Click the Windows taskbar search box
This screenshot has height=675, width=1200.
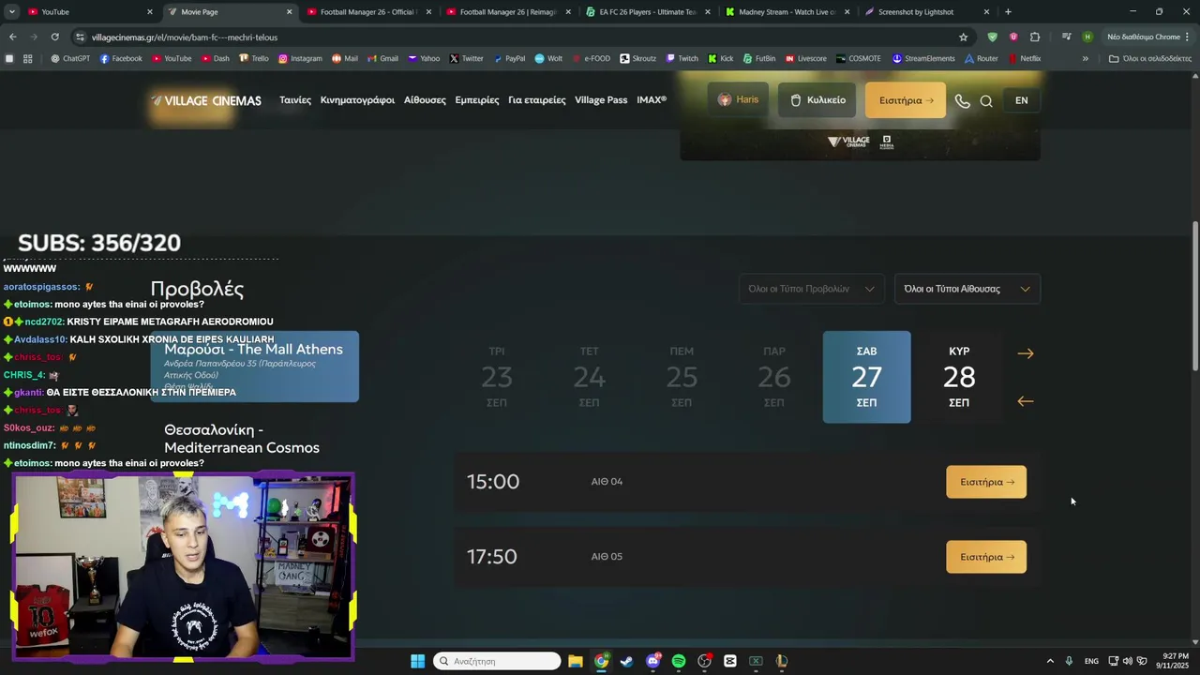(497, 661)
